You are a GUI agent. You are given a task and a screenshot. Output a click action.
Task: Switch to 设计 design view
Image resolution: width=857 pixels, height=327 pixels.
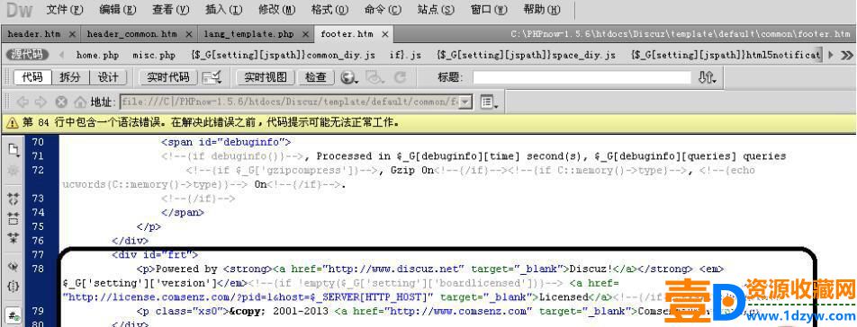[108, 77]
